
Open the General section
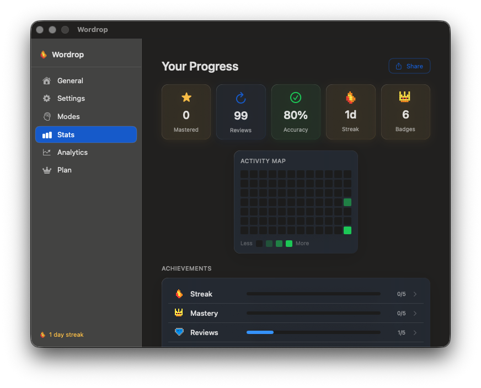86,80
